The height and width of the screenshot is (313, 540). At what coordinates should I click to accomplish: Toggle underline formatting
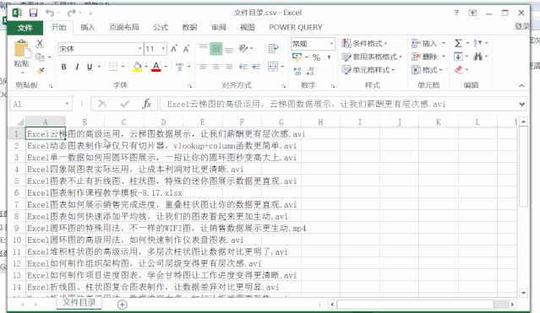(x=90, y=67)
